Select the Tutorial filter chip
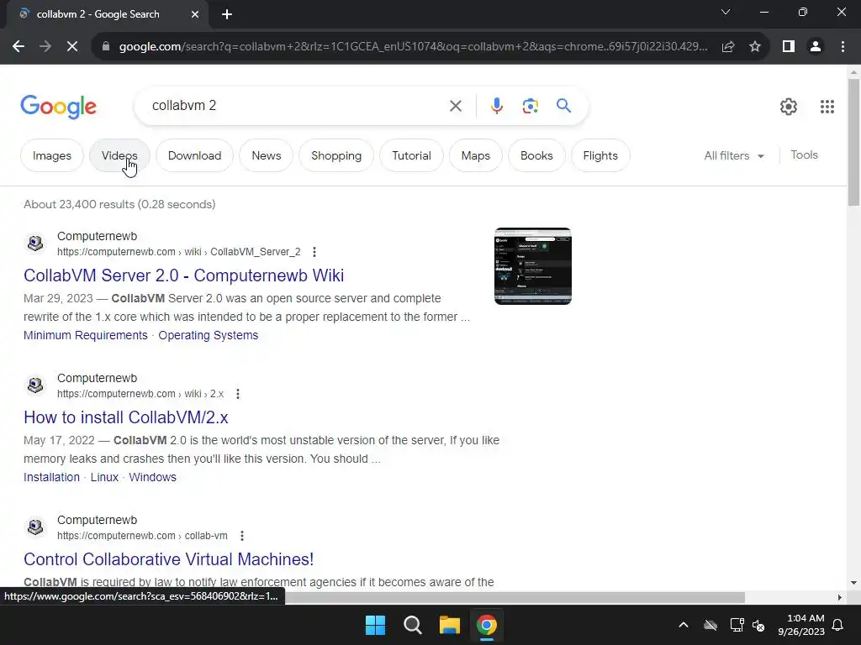This screenshot has width=861, height=645. [x=411, y=155]
